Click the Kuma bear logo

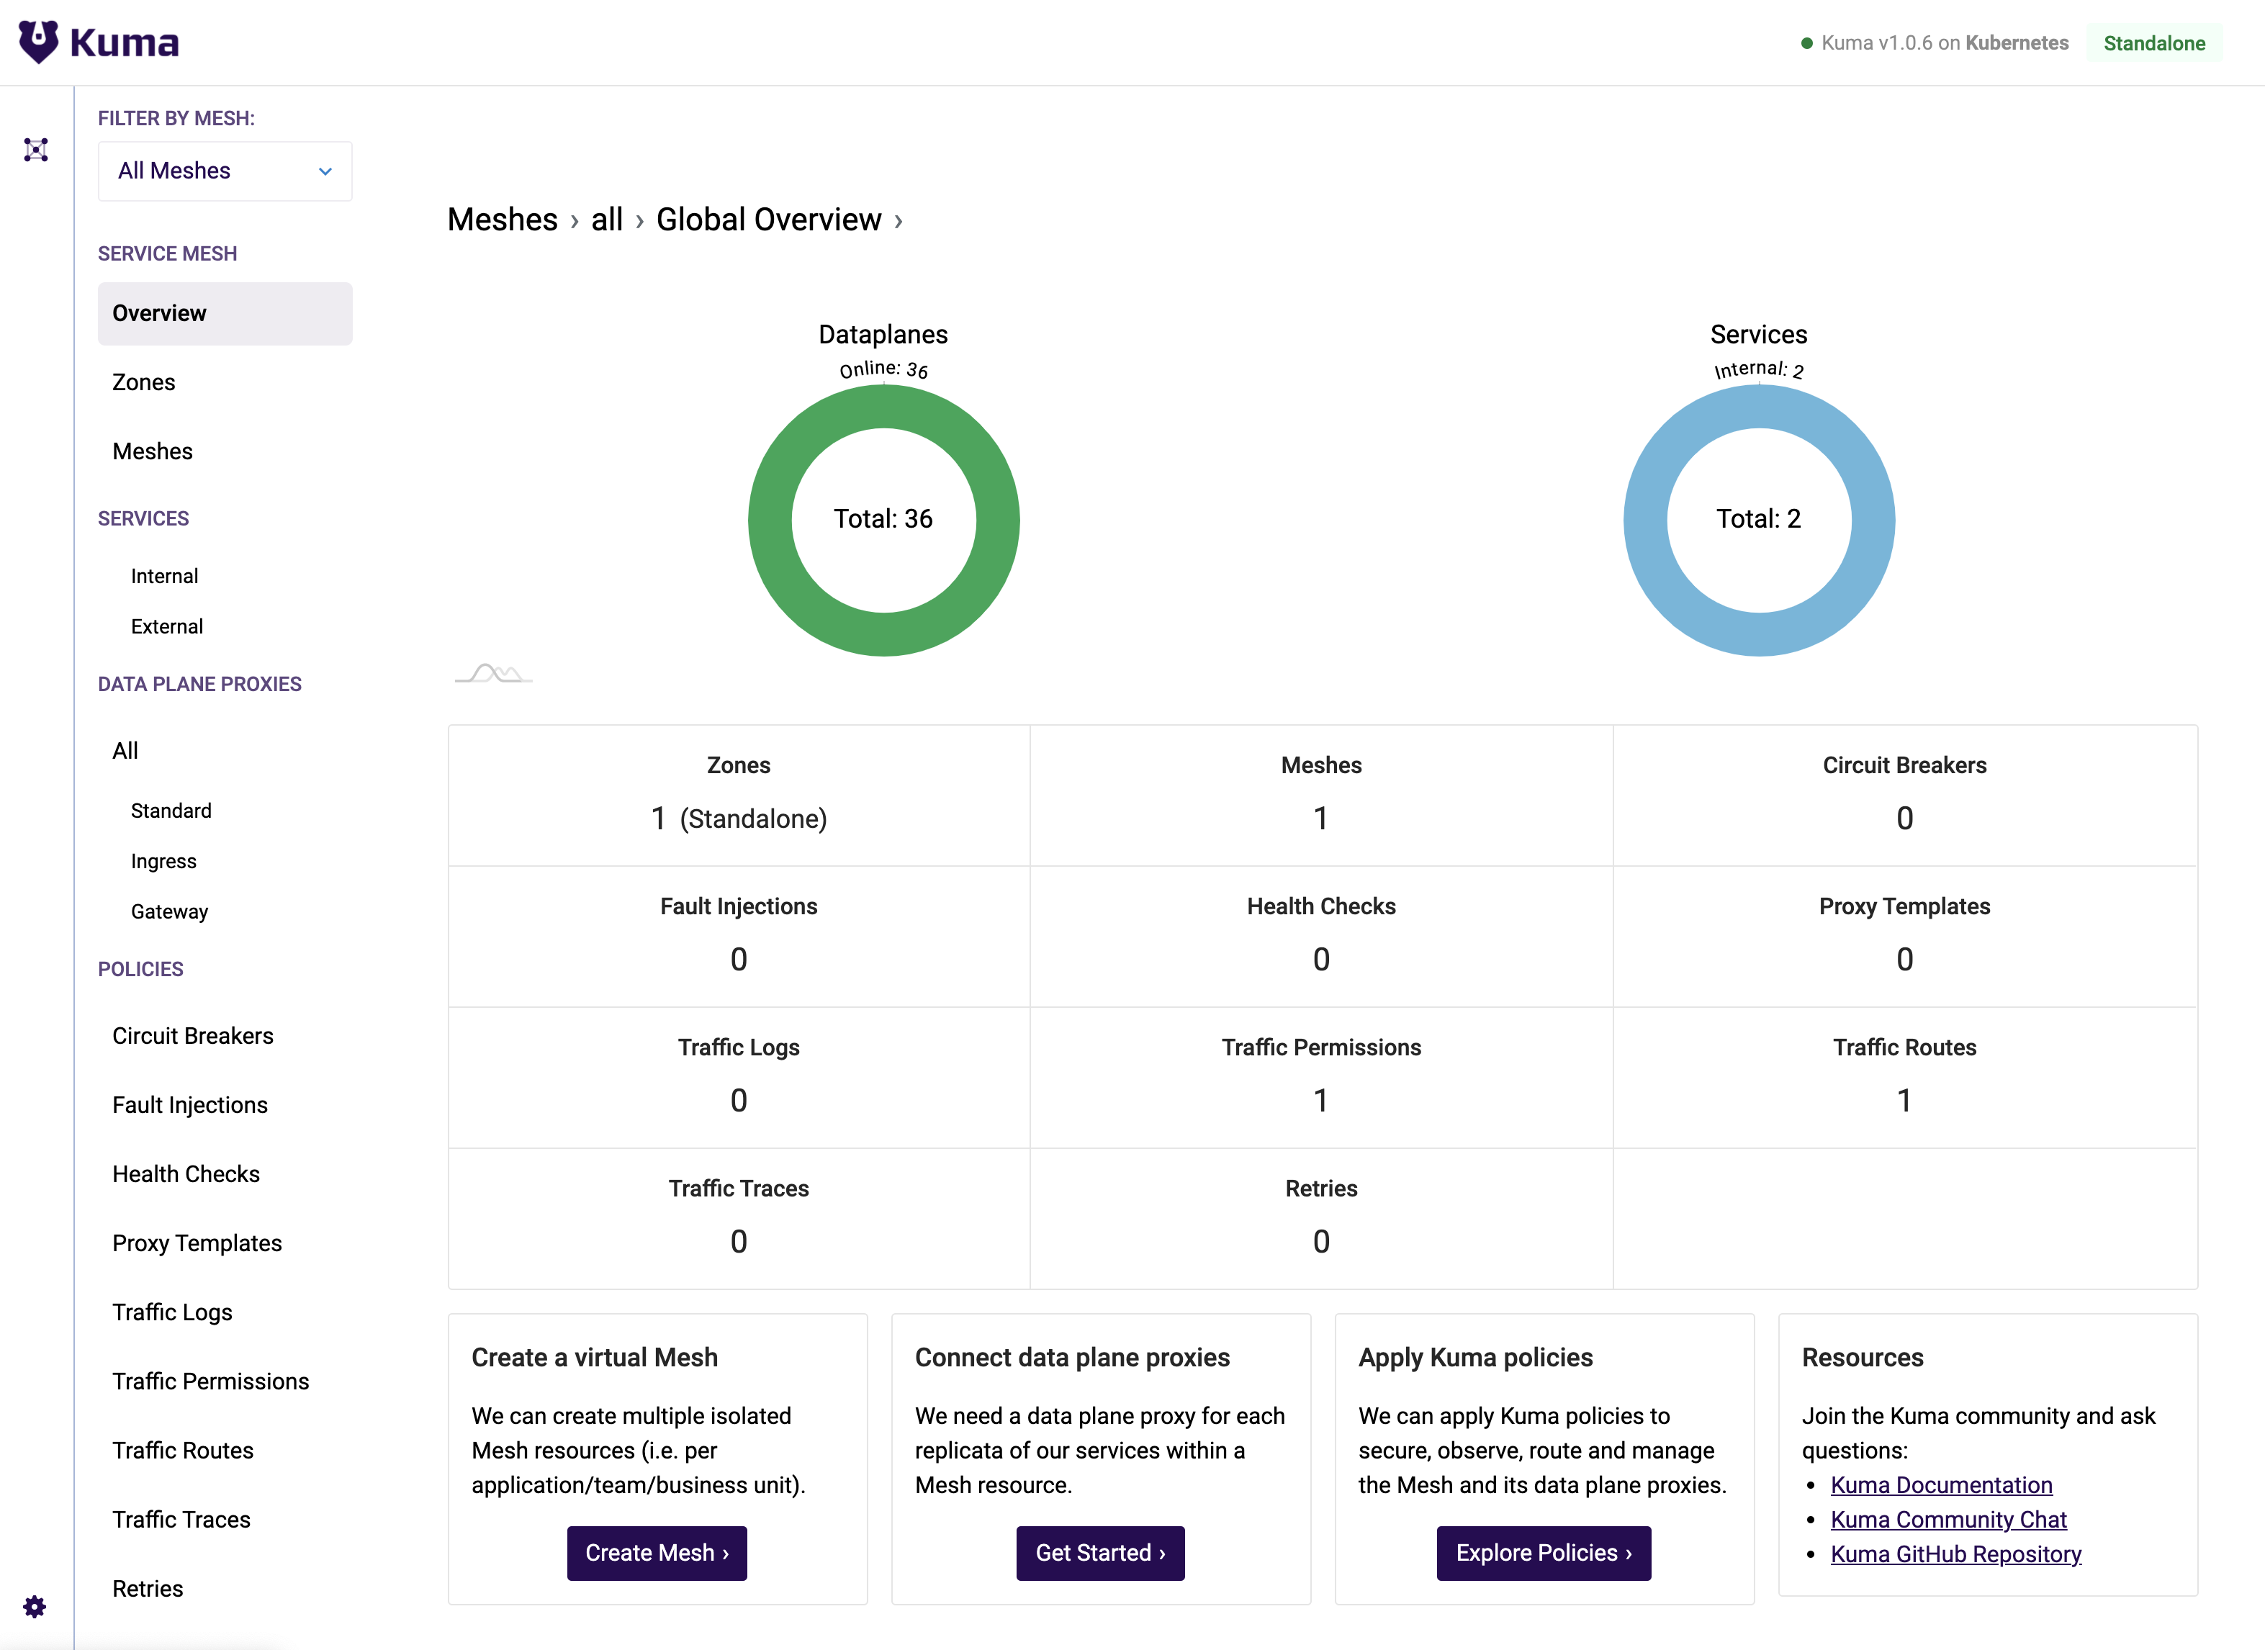pos(38,42)
